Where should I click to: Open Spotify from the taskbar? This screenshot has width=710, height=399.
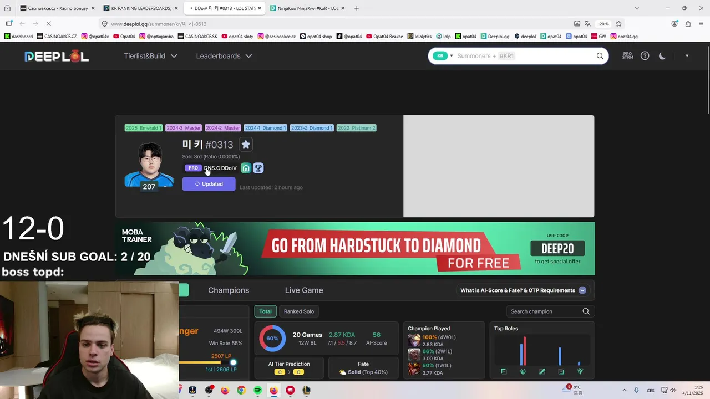(x=257, y=390)
